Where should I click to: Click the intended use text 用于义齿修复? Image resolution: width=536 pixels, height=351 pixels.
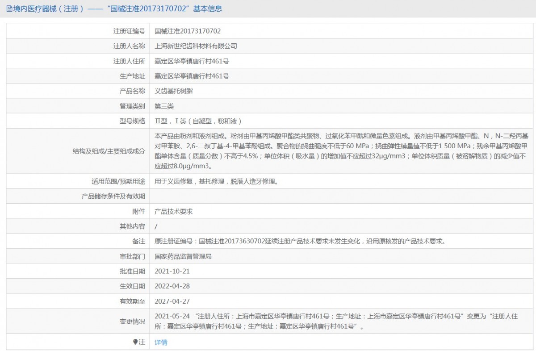217,181
